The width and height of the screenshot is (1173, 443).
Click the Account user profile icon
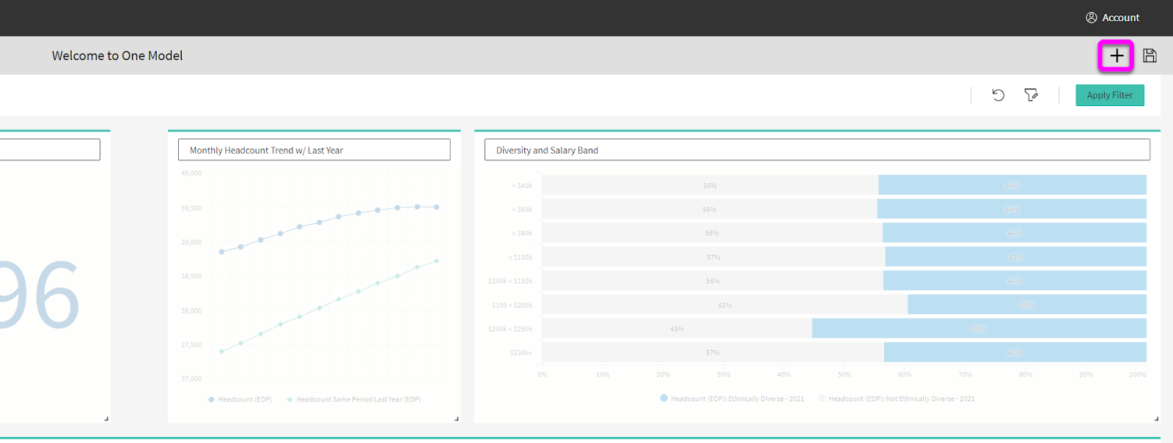tap(1091, 18)
